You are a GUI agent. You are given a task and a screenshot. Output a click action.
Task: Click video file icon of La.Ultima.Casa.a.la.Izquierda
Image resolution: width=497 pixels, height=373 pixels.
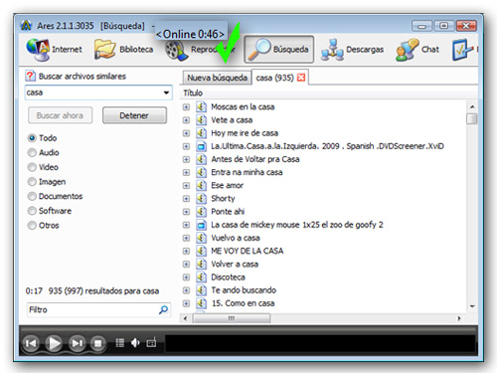[201, 146]
